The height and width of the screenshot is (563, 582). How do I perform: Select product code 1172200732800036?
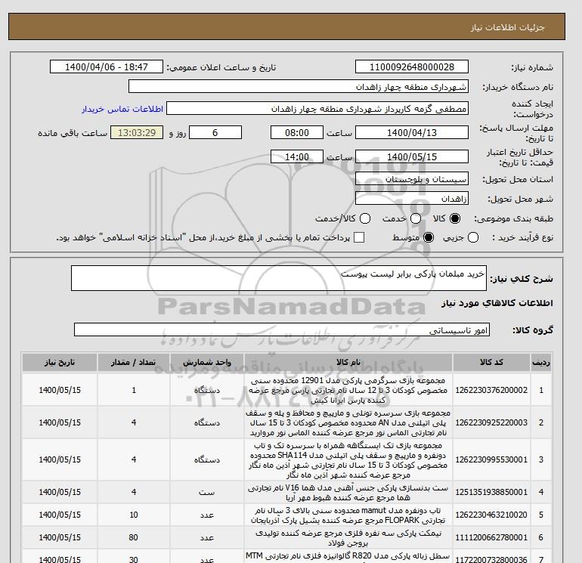point(491,559)
